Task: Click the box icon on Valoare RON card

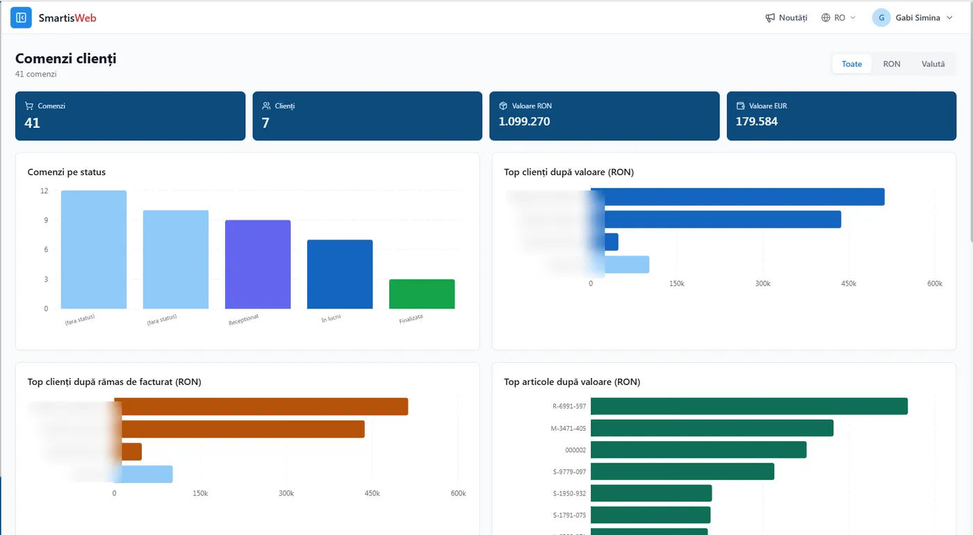Action: pyautogui.click(x=503, y=106)
